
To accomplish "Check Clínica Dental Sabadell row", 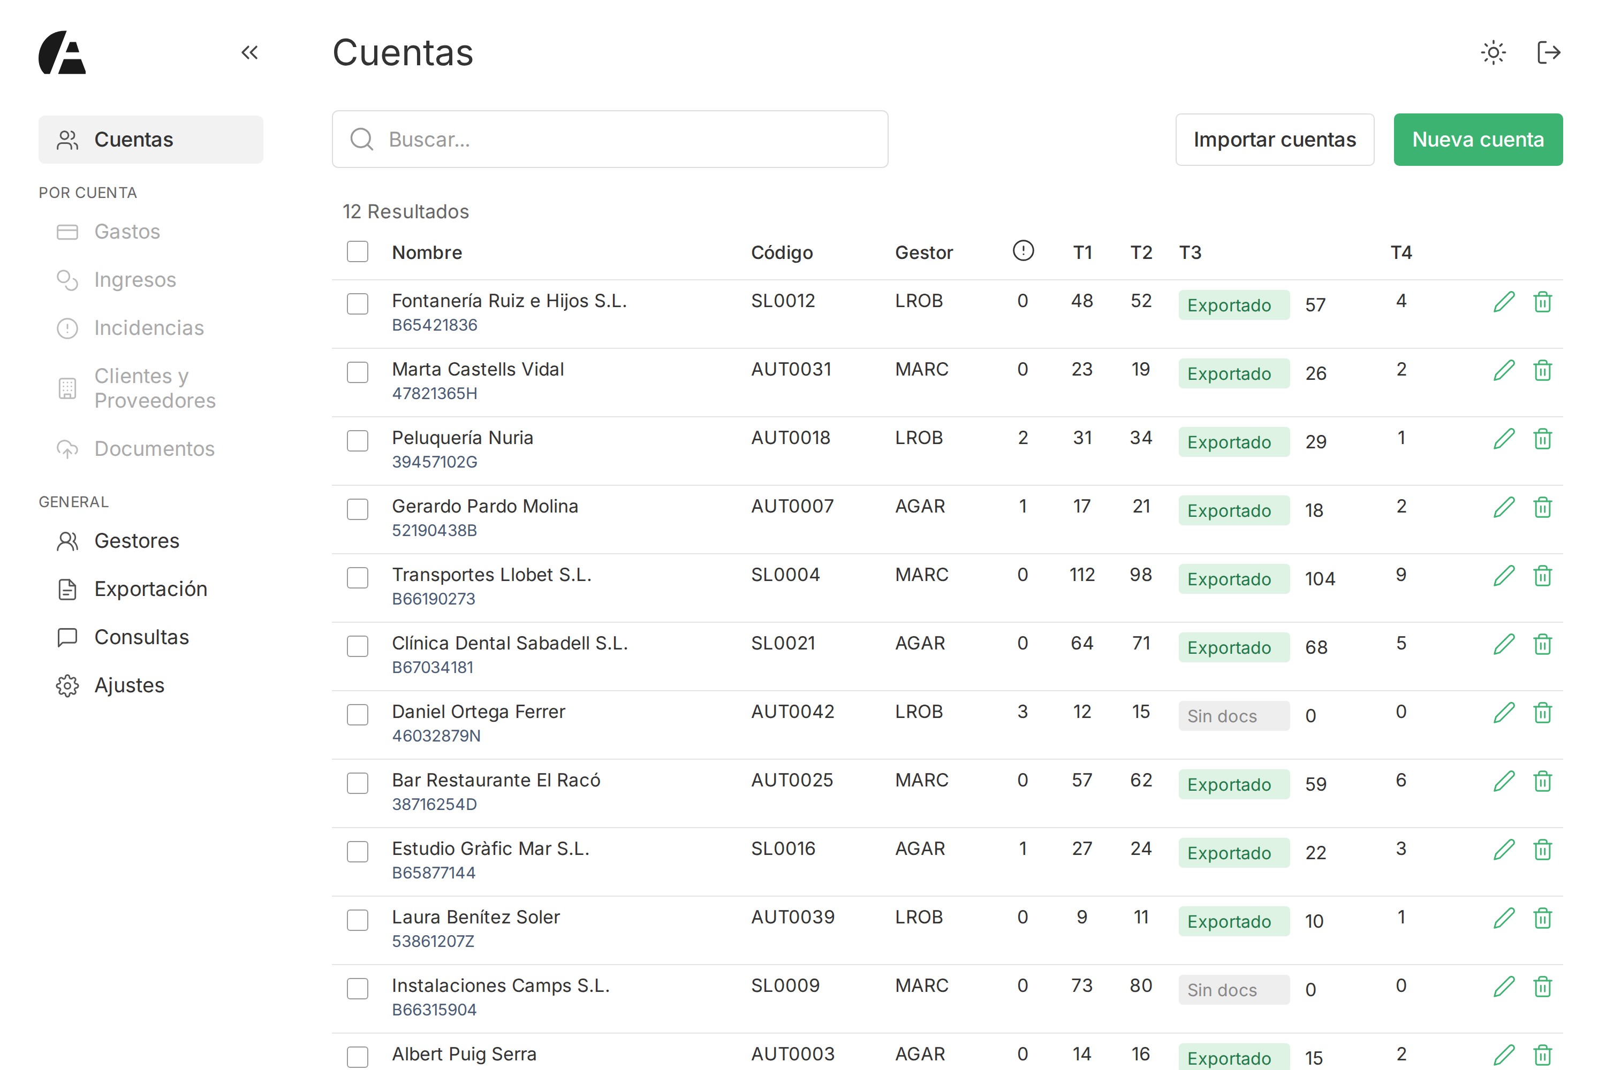I will tap(357, 646).
